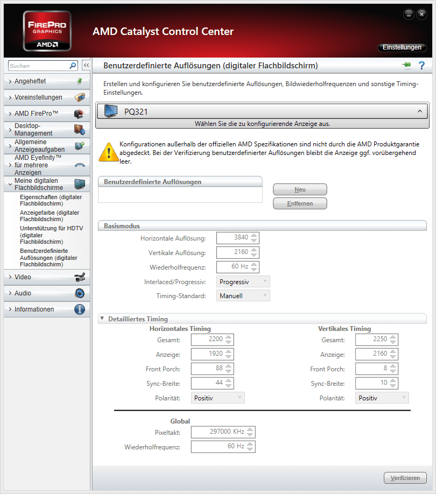Select Benutzerdefinierte Auflösungen in the sidebar
Image resolution: width=436 pixels, height=494 pixels.
click(x=48, y=258)
